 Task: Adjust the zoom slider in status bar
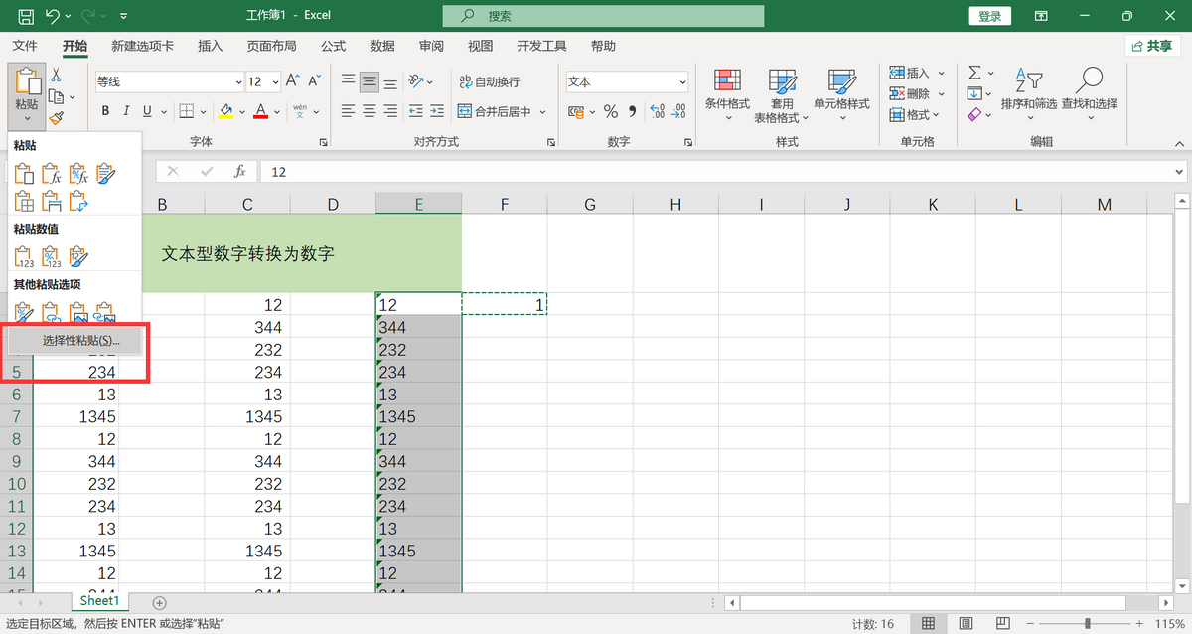[1088, 623]
